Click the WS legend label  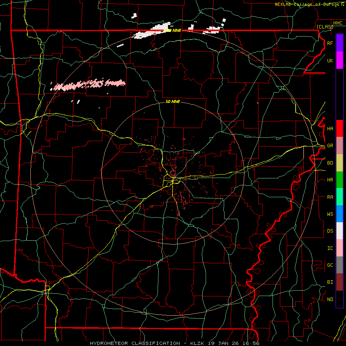pos(330,214)
